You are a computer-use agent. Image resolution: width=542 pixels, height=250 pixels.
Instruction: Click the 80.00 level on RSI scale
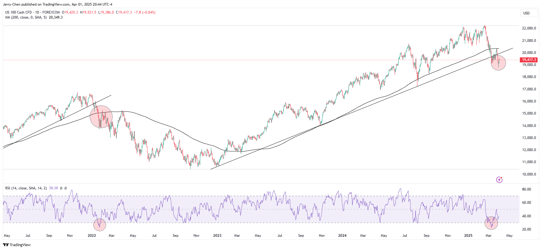tap(527, 189)
